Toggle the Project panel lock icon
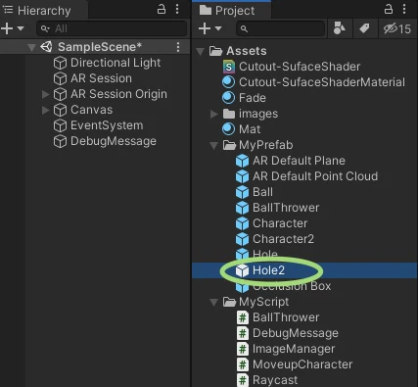This screenshot has width=418, height=387. [389, 9]
